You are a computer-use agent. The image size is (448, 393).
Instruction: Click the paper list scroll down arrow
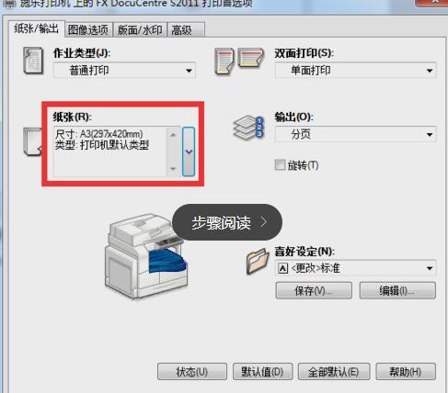tap(173, 168)
